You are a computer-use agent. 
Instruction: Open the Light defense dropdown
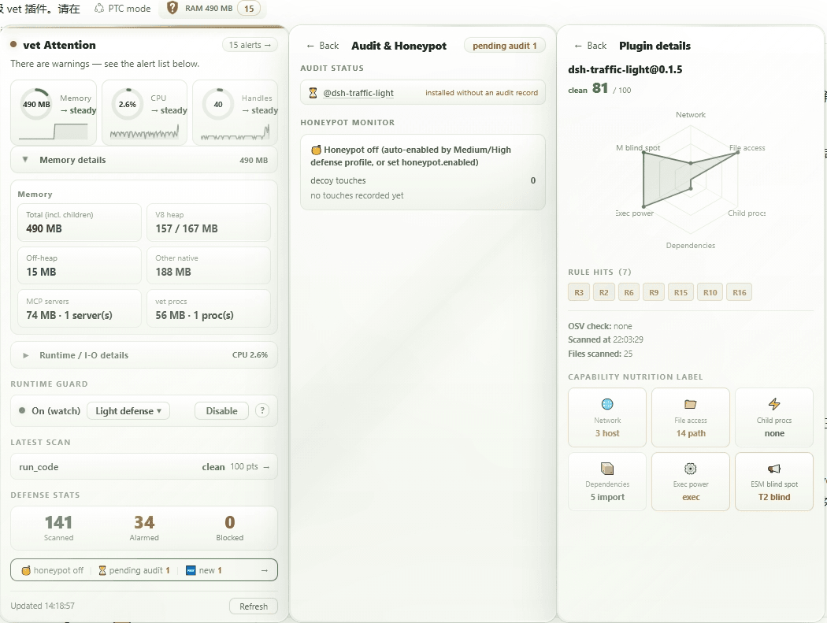[x=128, y=411]
